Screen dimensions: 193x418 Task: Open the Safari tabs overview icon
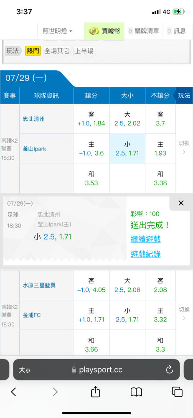pyautogui.click(x=177, y=392)
